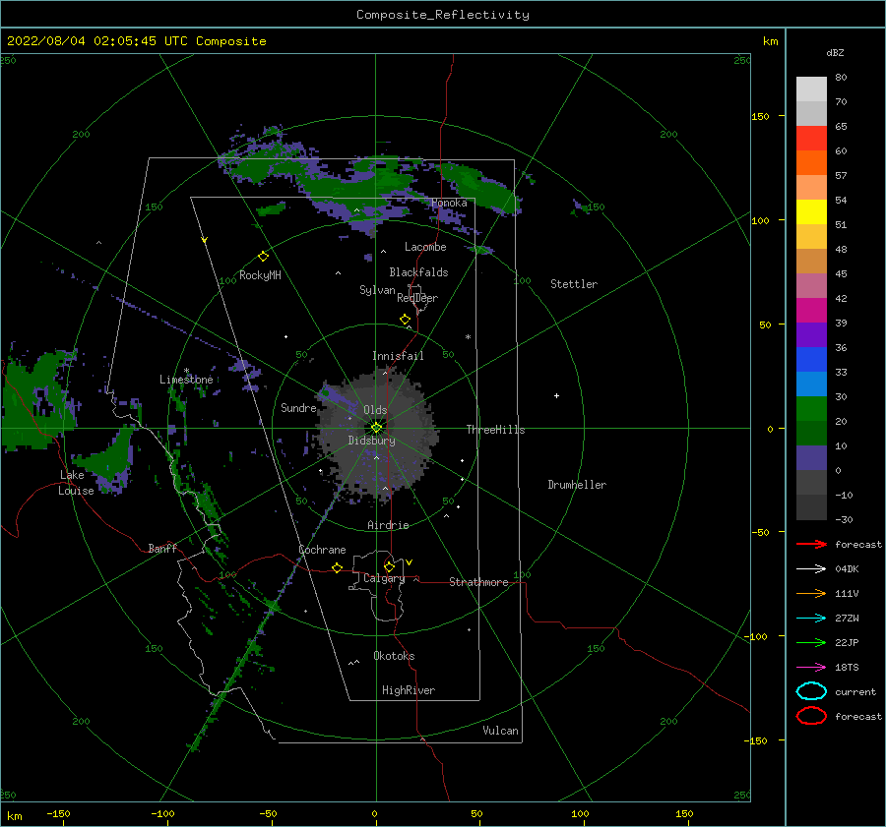Click the cyan 27ZW arrow icon

811,619
